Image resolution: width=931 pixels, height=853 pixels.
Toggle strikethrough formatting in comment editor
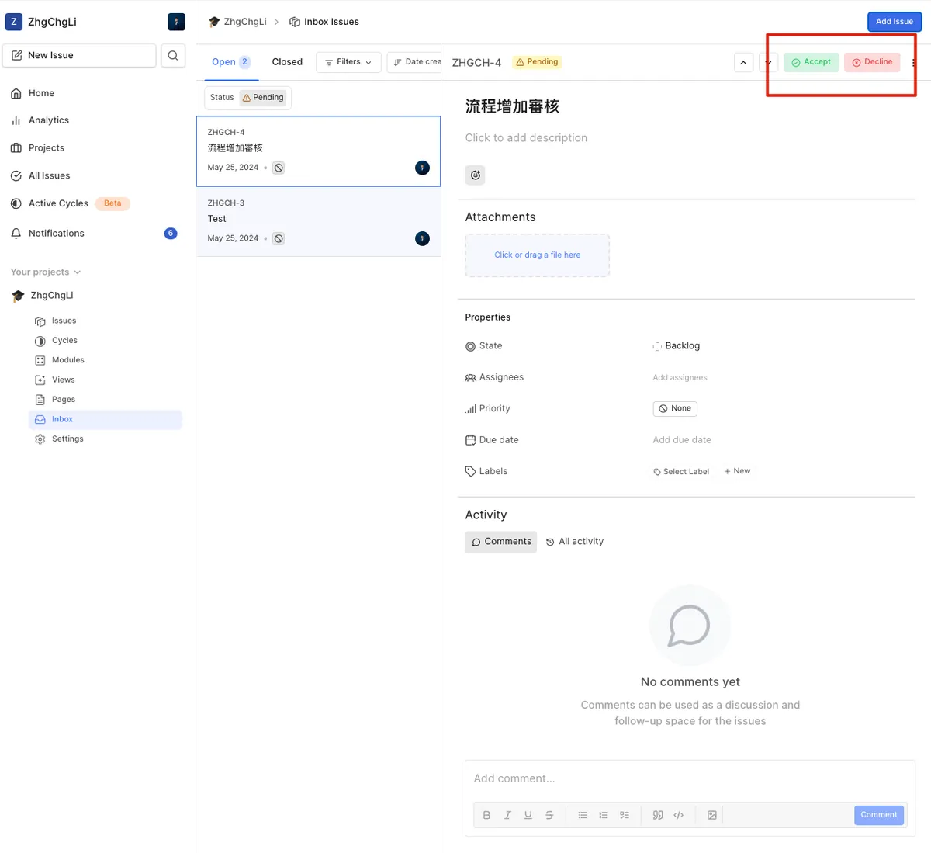[x=549, y=815]
